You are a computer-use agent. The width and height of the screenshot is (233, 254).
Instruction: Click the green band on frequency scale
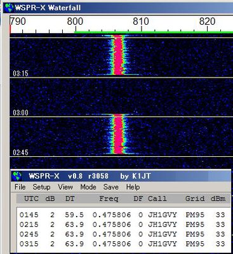154,32
